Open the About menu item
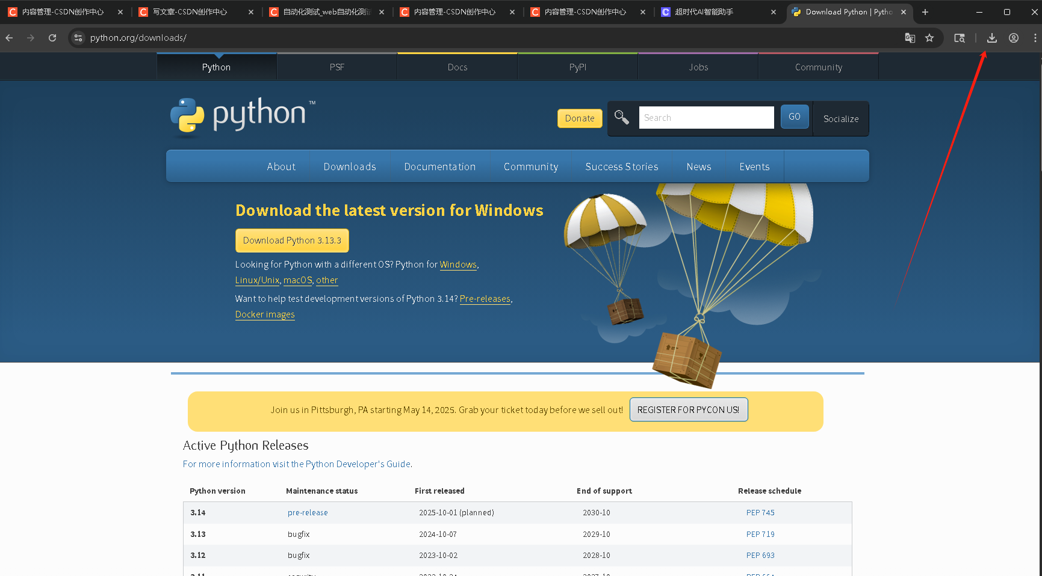This screenshot has width=1042, height=576. 281,167
